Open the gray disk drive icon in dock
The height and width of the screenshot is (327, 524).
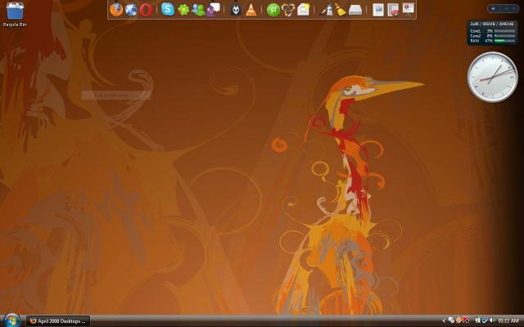click(355, 10)
